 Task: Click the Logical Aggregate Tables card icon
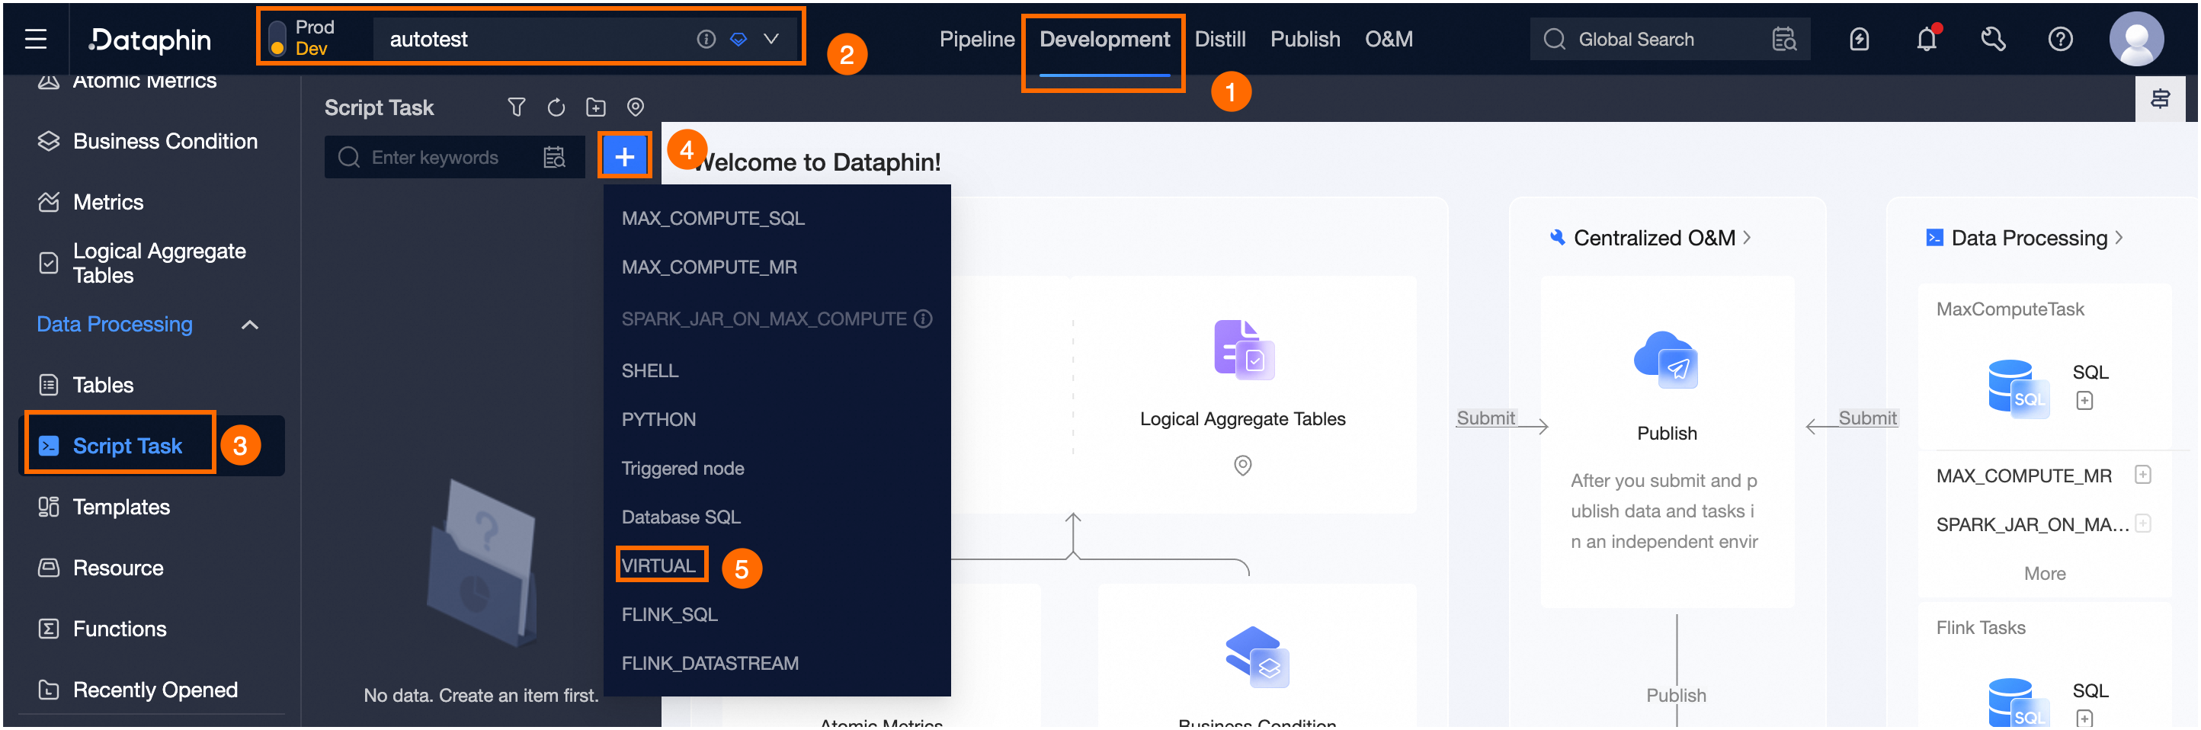tap(1243, 349)
